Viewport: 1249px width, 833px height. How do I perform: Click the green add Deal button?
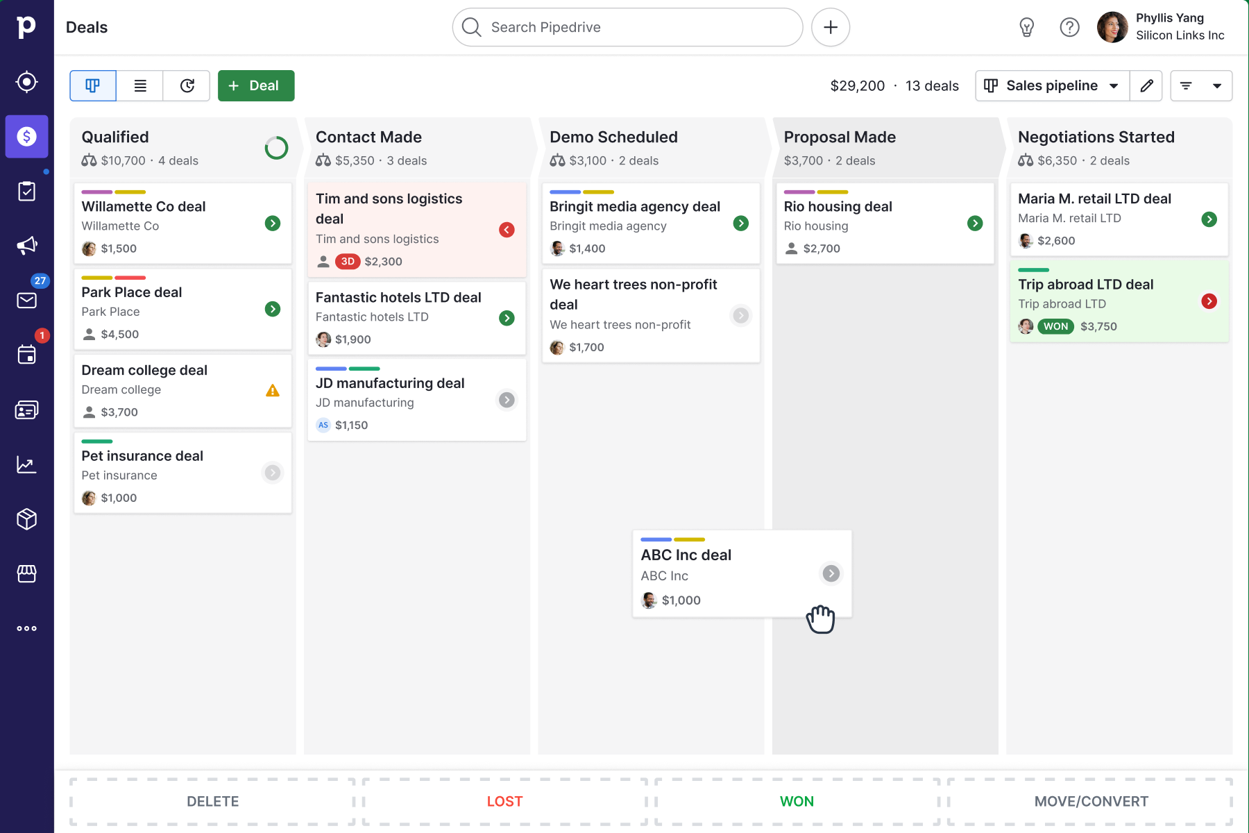click(256, 85)
